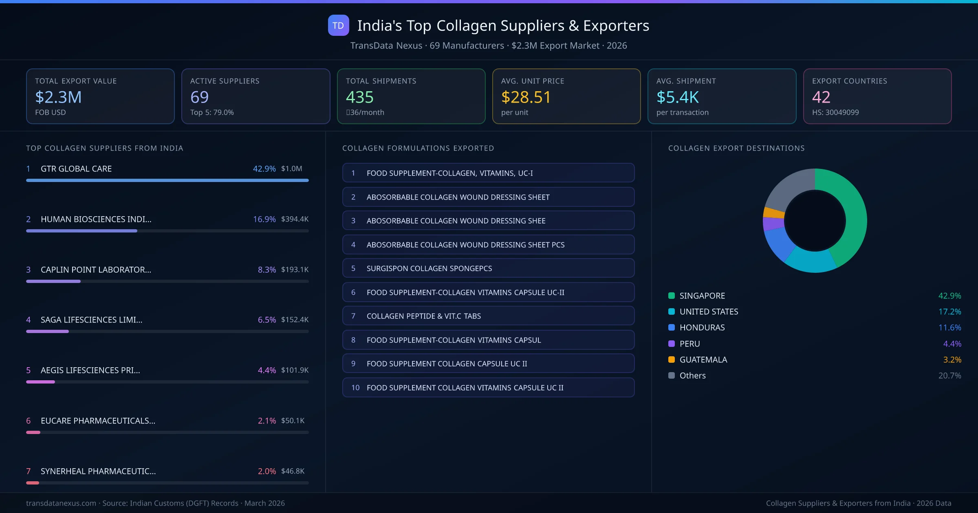Toggle the Others category in the legend
Screen dimensions: 978x513
(692, 375)
